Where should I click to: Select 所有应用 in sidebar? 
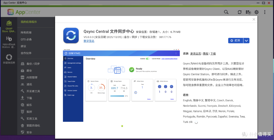(x=26, y=33)
